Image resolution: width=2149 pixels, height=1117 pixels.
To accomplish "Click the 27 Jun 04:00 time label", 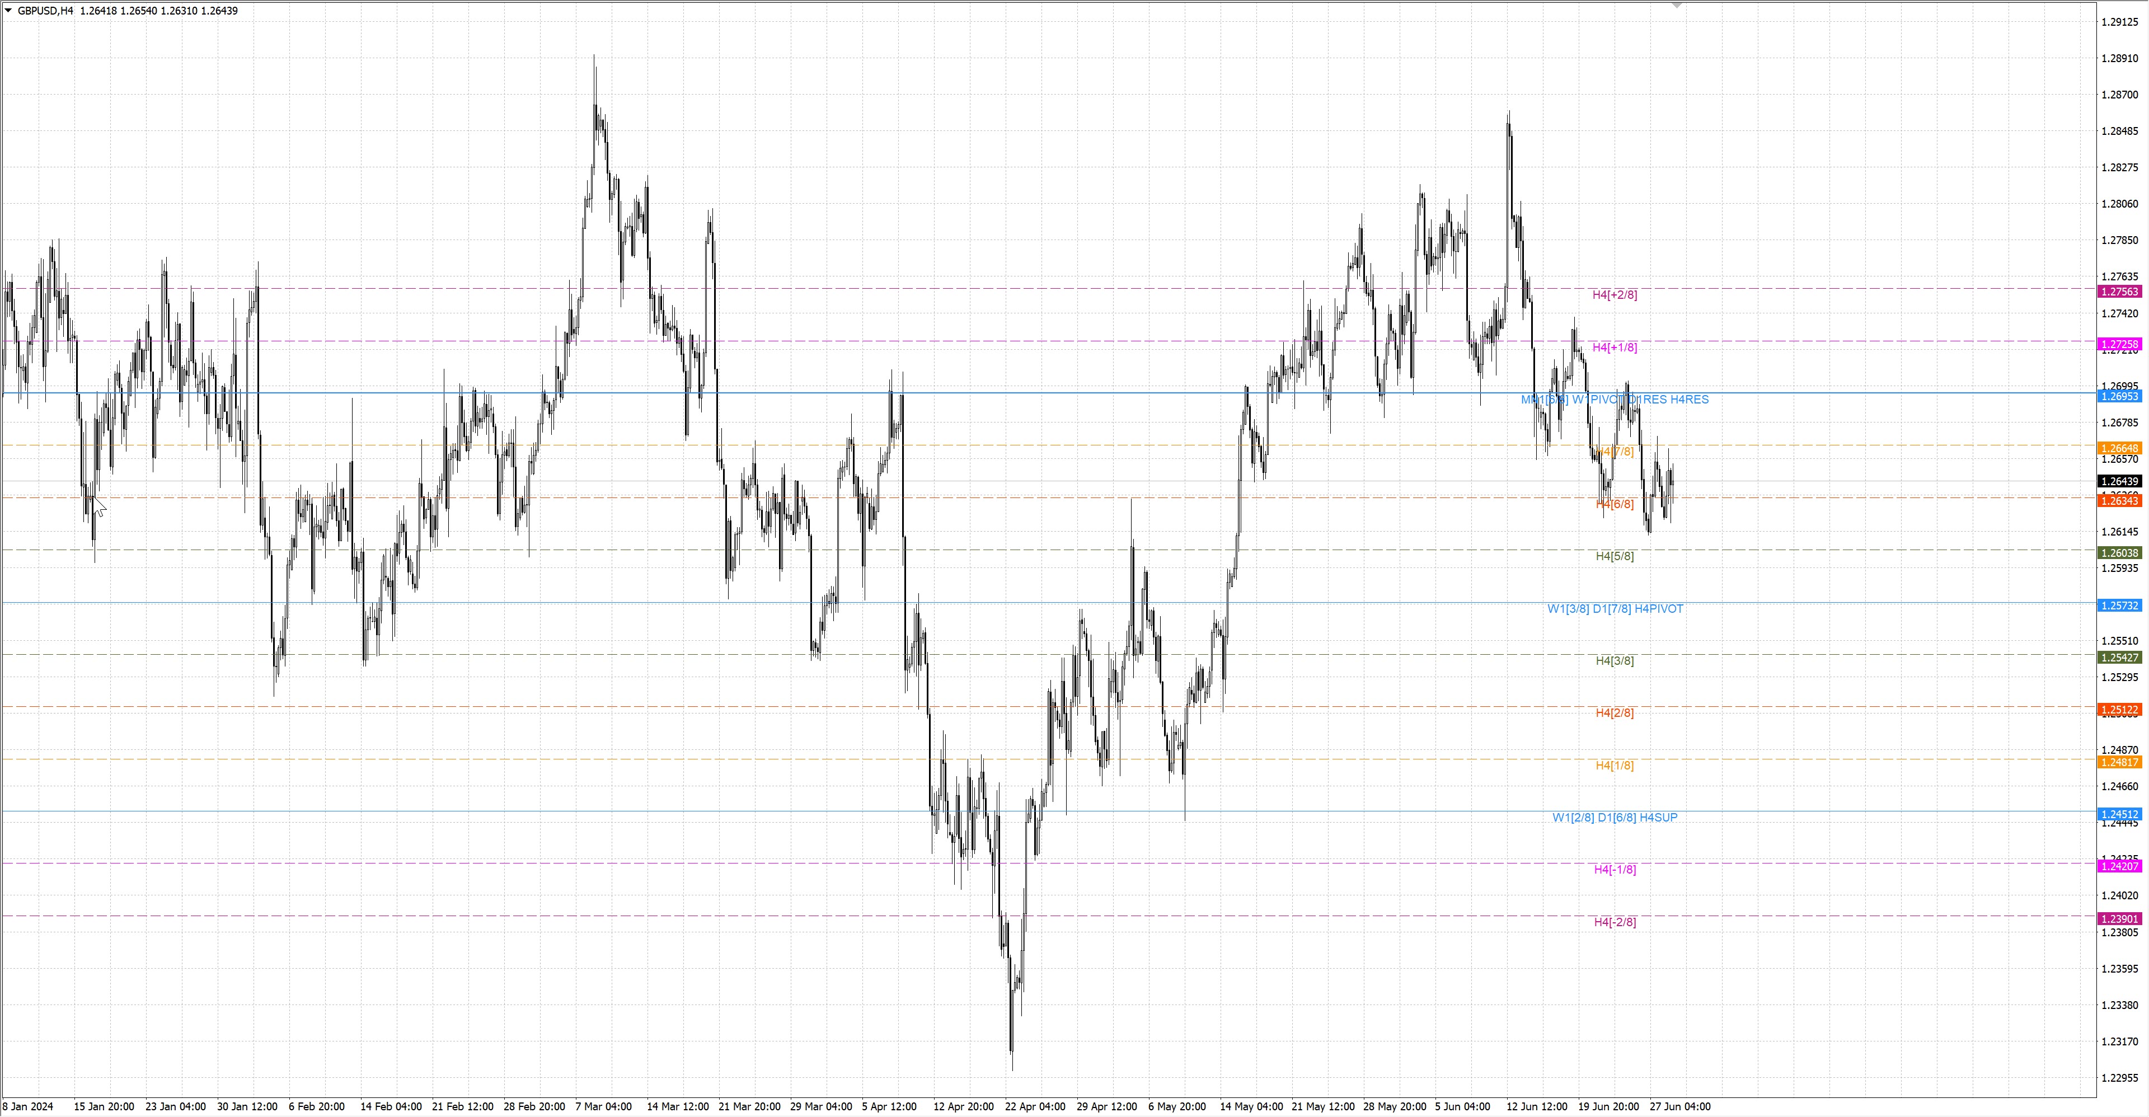I will click(x=1679, y=1107).
